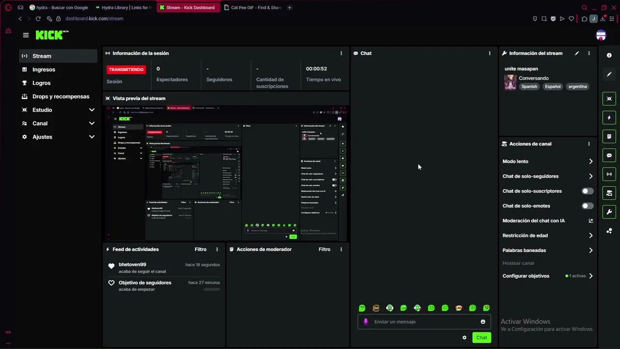
Task: Enable Chat de solo-suscriptores toggle
Action: tap(587, 191)
